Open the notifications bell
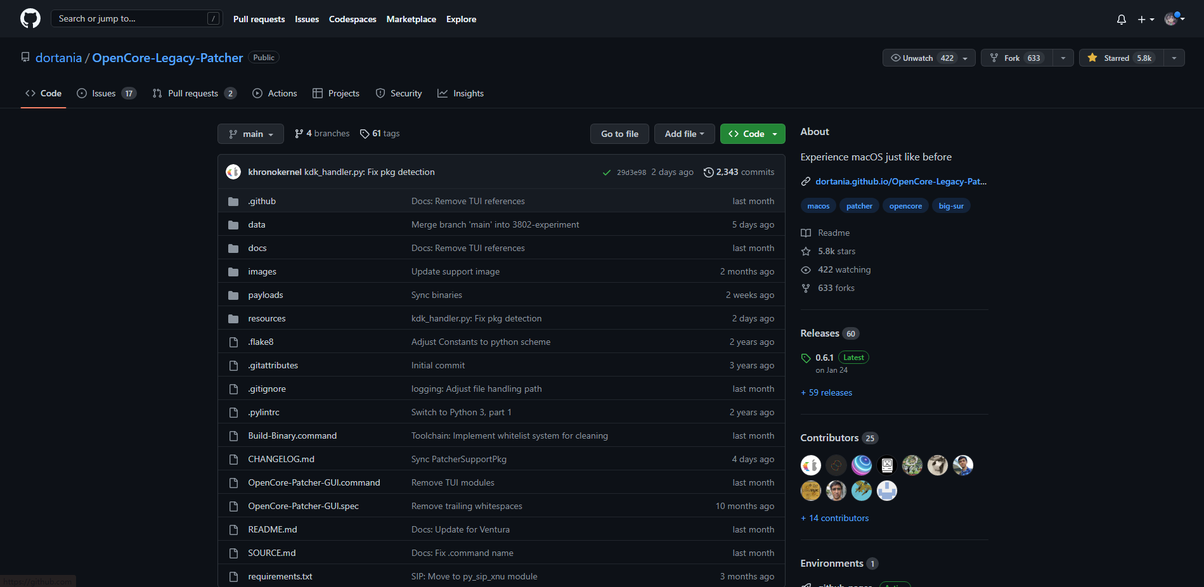The height and width of the screenshot is (587, 1204). click(1121, 19)
